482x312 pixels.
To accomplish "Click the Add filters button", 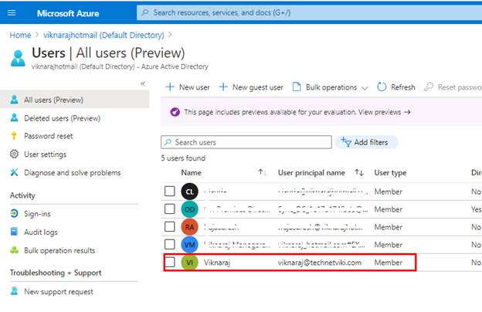I will 368,142.
